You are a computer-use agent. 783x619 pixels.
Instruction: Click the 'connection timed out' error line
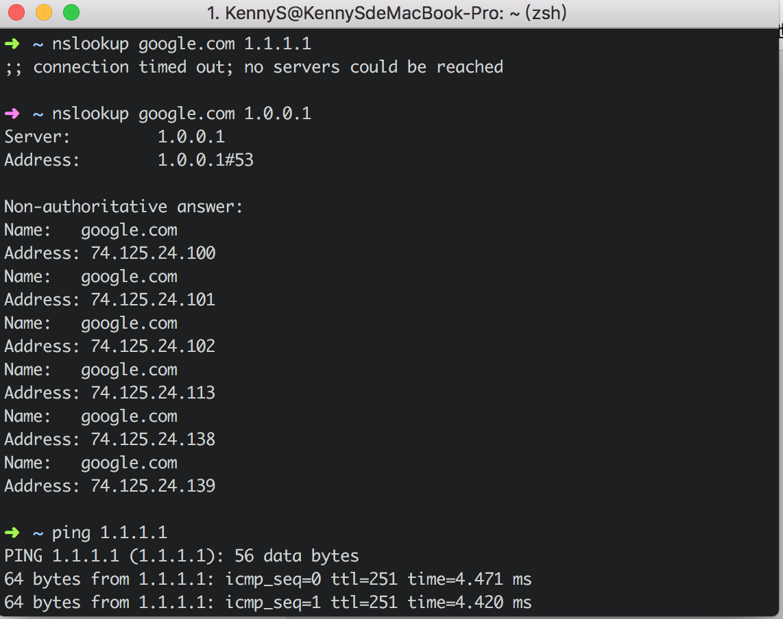(254, 67)
